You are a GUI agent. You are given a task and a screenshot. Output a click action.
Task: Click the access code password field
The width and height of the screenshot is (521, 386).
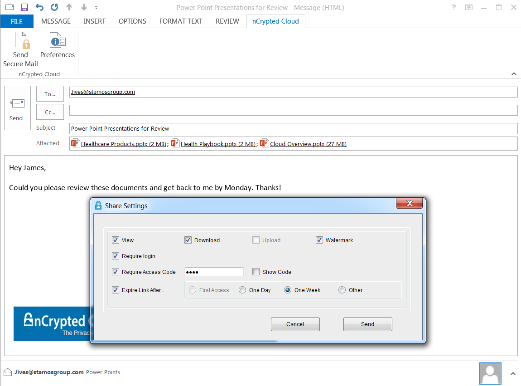point(214,272)
